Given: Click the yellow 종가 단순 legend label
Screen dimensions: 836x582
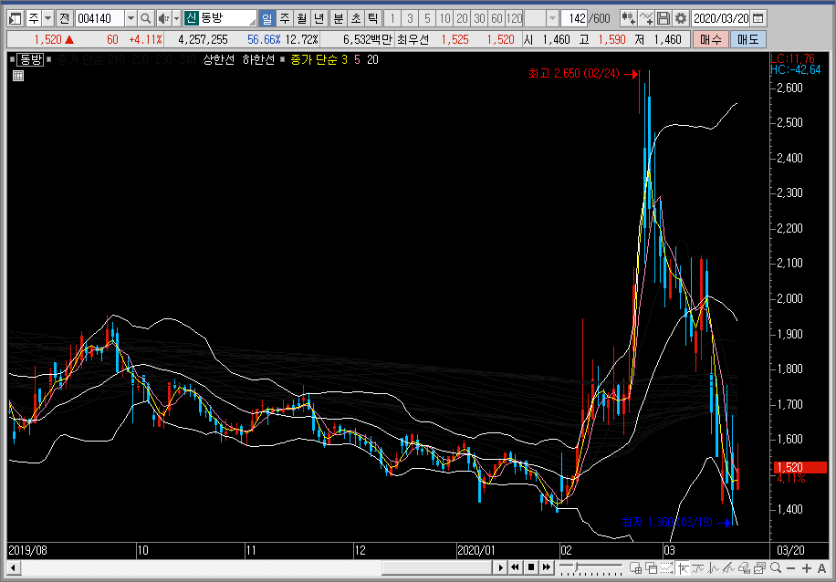Looking at the screenshot, I should (x=315, y=59).
